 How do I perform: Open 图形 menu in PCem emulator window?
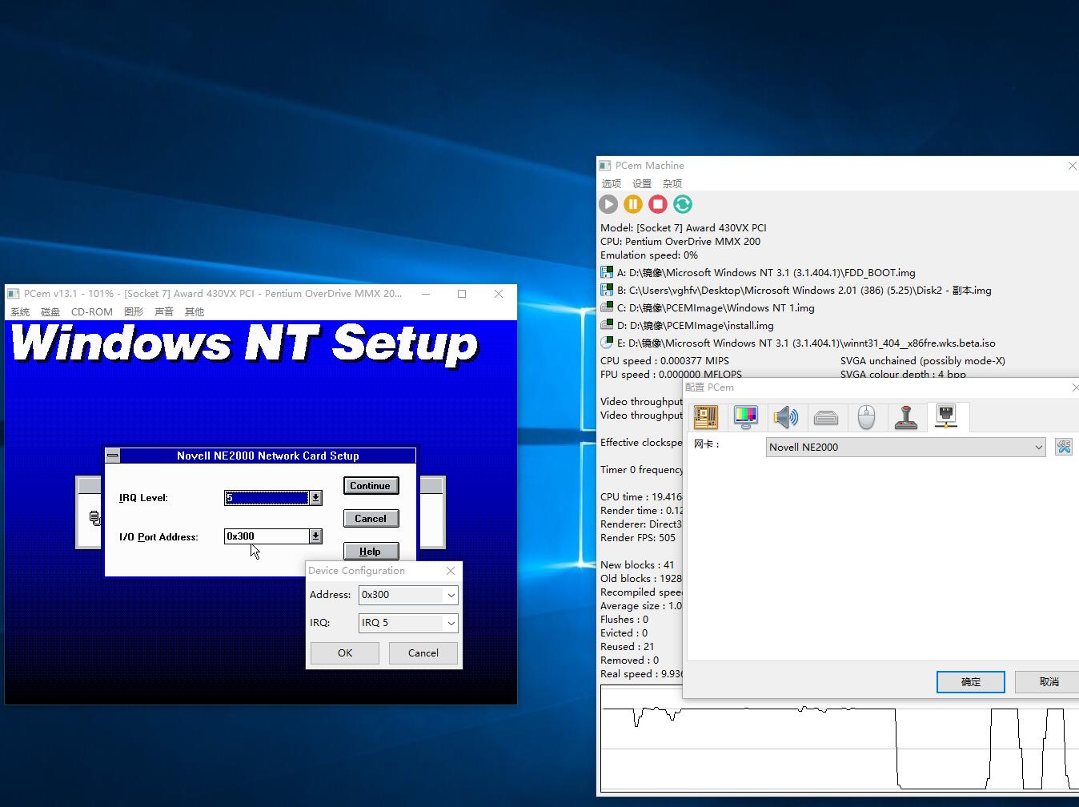coord(134,311)
